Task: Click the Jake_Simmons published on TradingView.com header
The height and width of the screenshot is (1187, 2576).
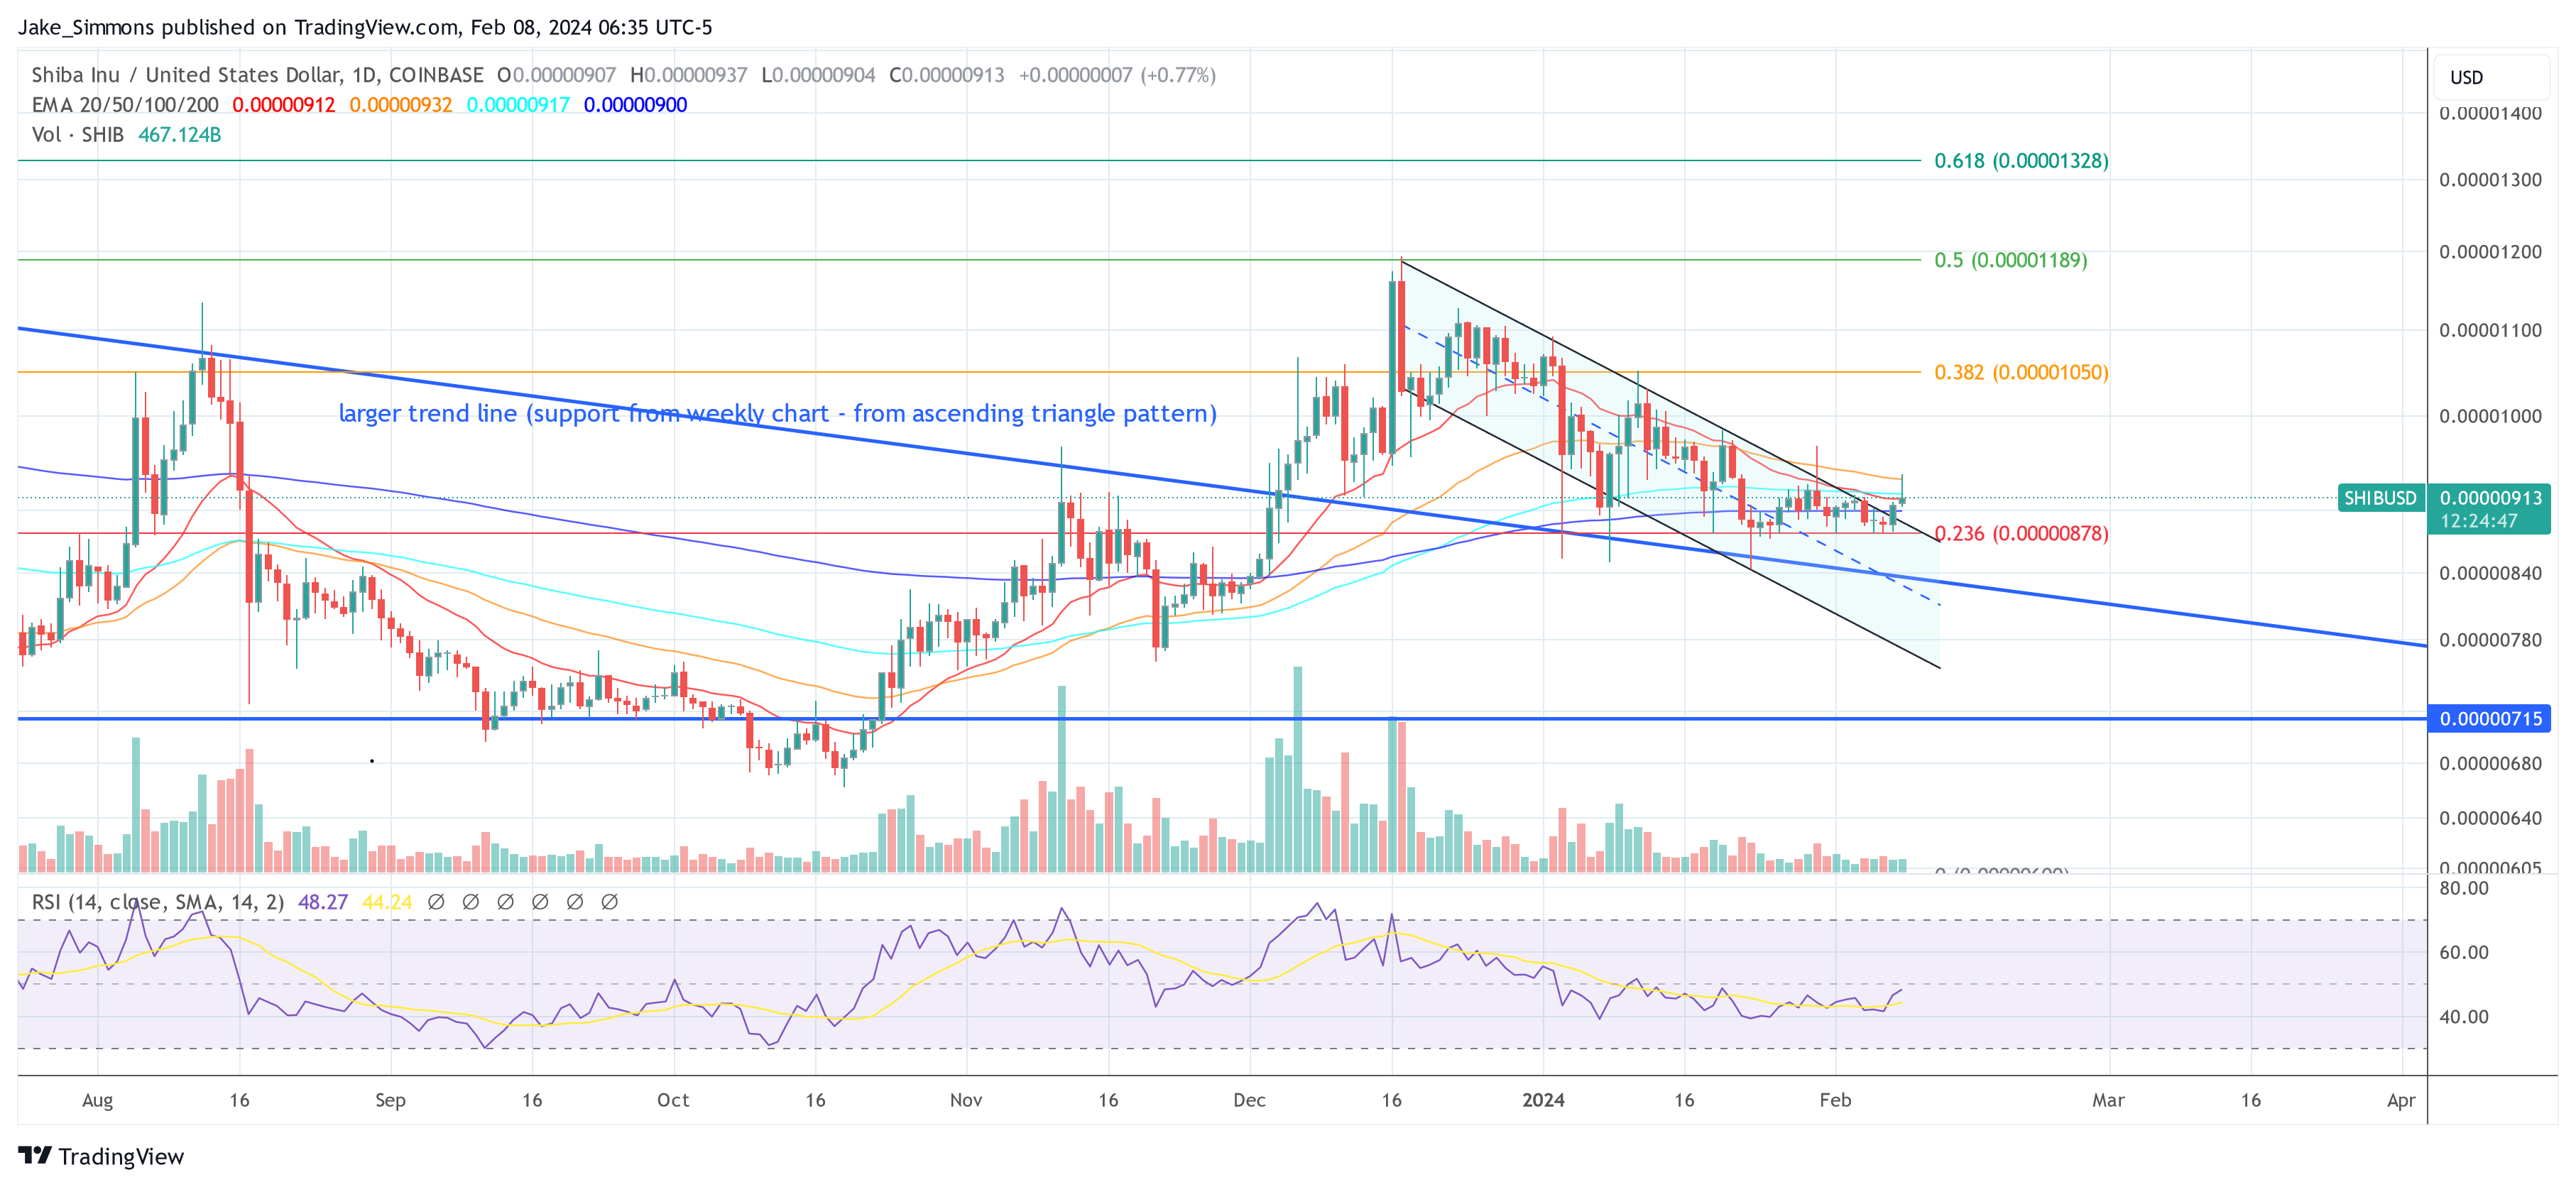Action: (365, 27)
